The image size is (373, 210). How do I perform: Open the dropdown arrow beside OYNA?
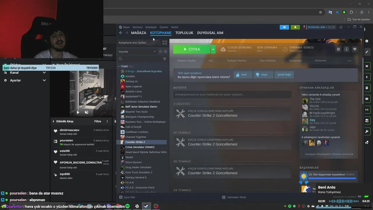213,49
